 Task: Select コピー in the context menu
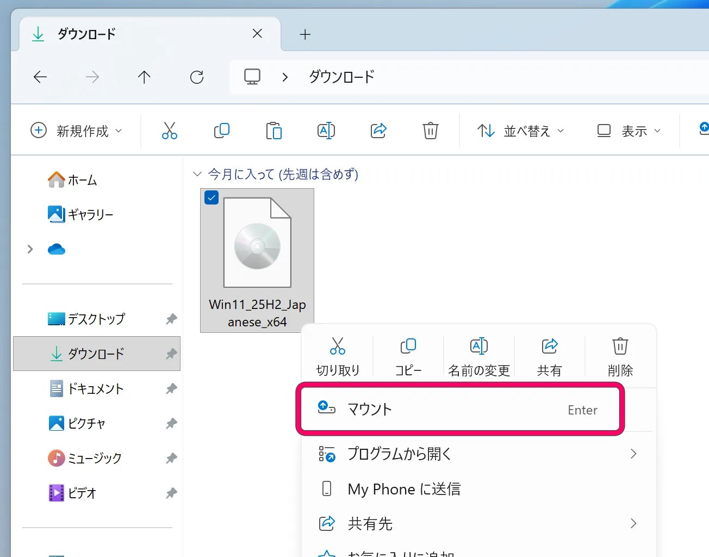tap(408, 357)
